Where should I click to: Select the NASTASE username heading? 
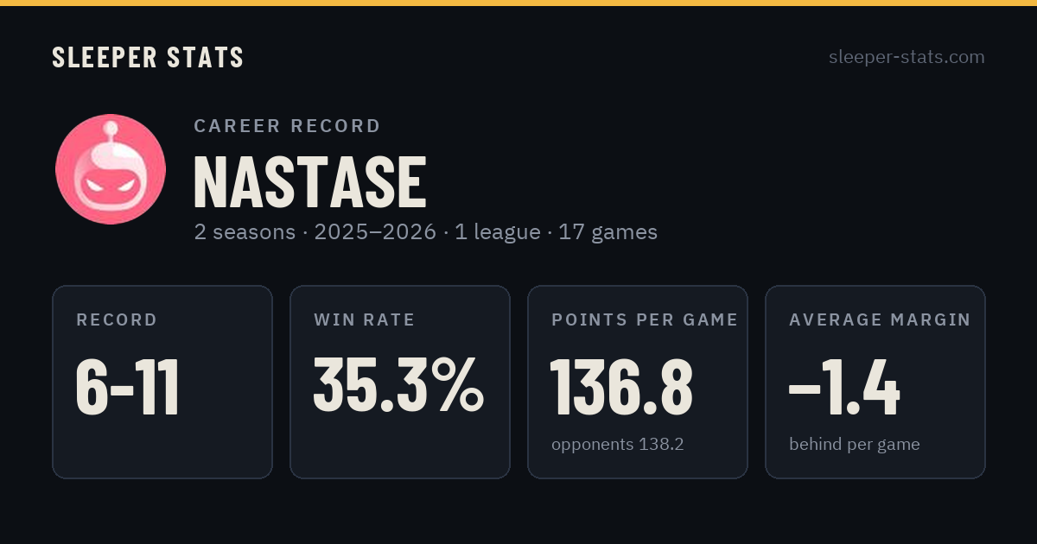point(310,182)
